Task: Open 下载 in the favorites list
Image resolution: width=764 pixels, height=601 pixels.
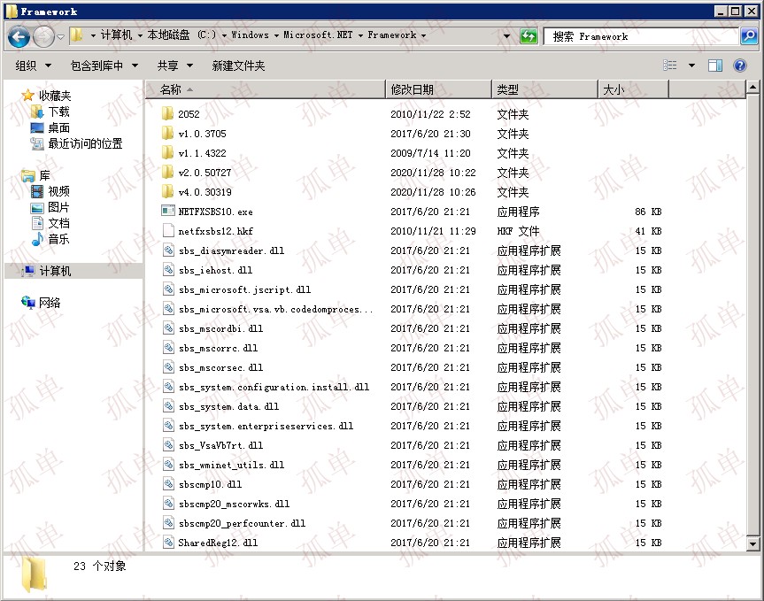Action: (58, 112)
